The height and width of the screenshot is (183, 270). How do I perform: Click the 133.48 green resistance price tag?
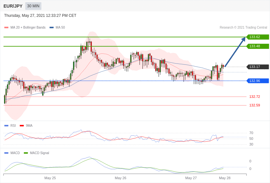click(258, 46)
